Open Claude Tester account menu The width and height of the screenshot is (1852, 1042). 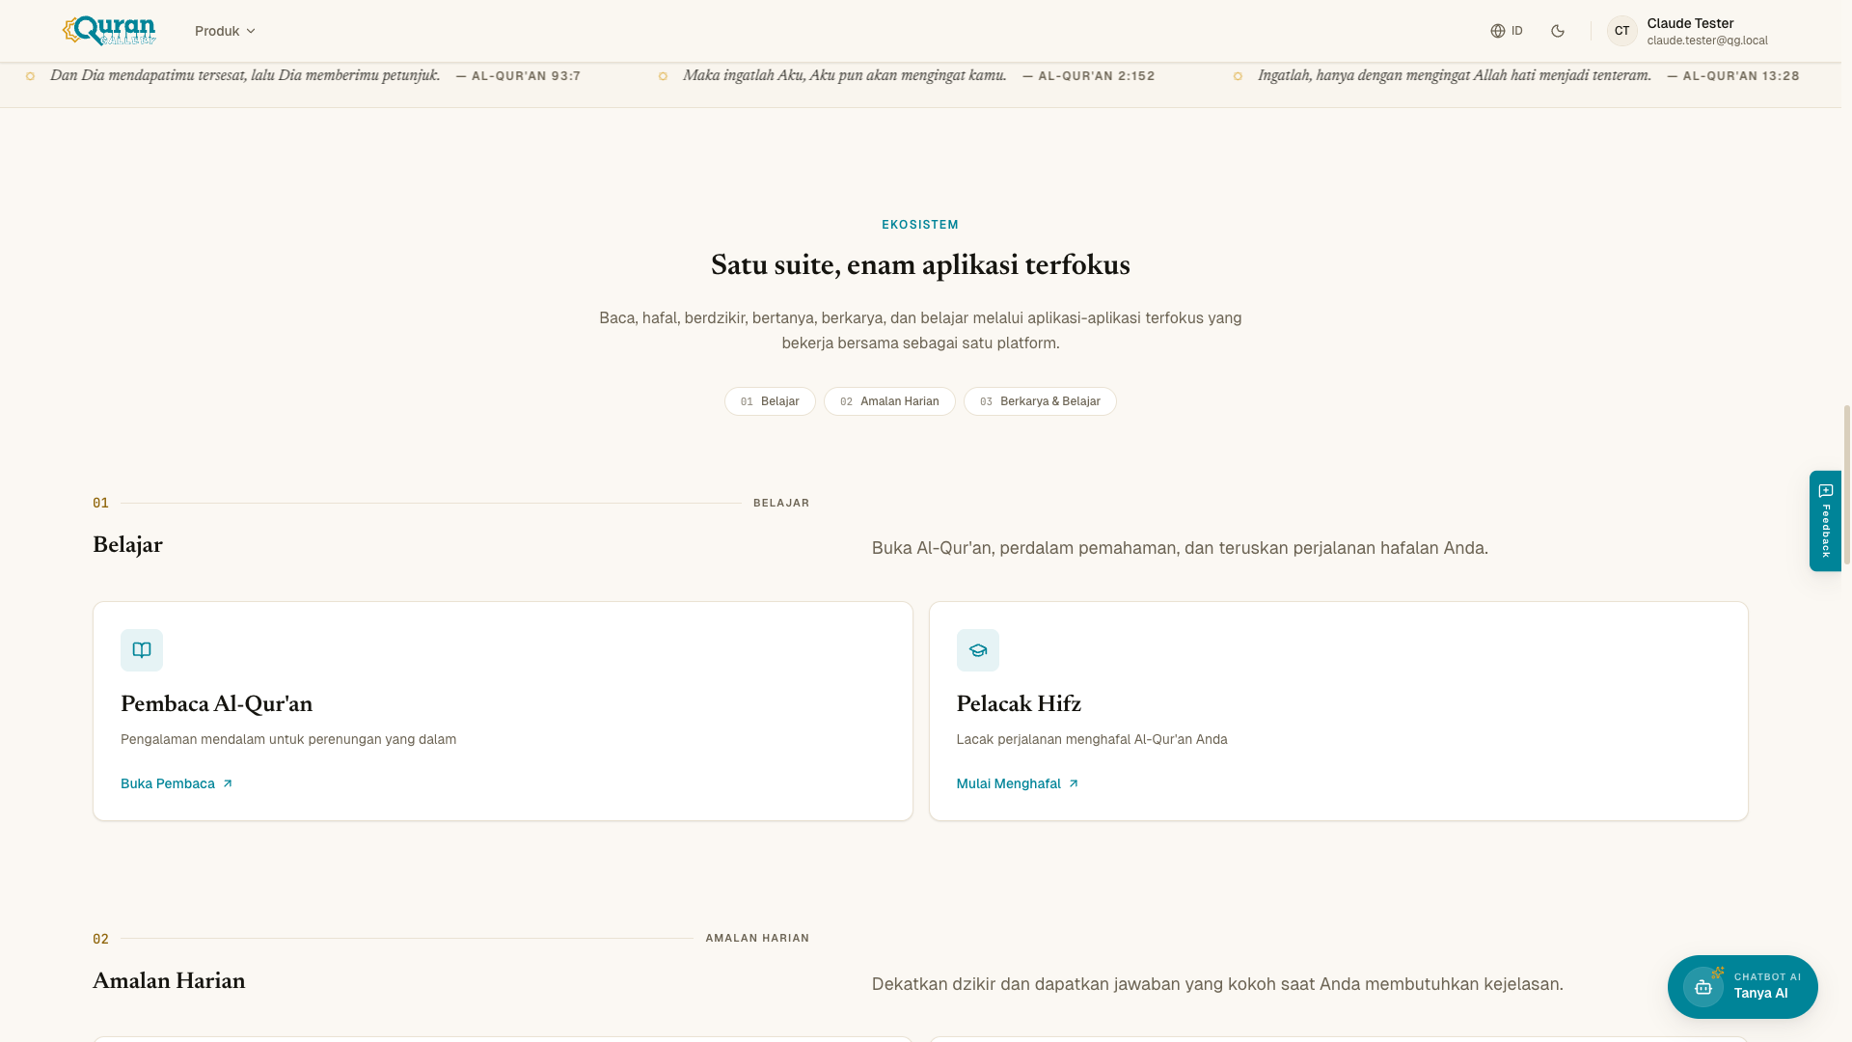coord(1690,31)
